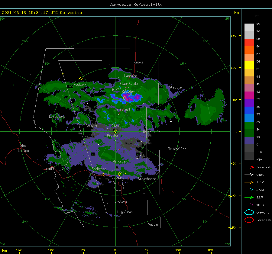This screenshot has height=254, width=272.
Task: Click the Lacombe city label
Action: 131,76
